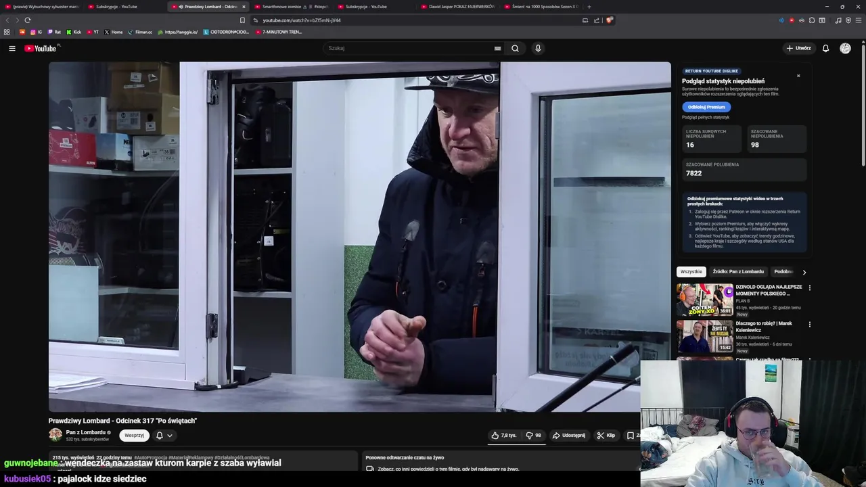Open Podgląd pełnych statystyk link
The height and width of the screenshot is (487, 866).
pyautogui.click(x=706, y=118)
